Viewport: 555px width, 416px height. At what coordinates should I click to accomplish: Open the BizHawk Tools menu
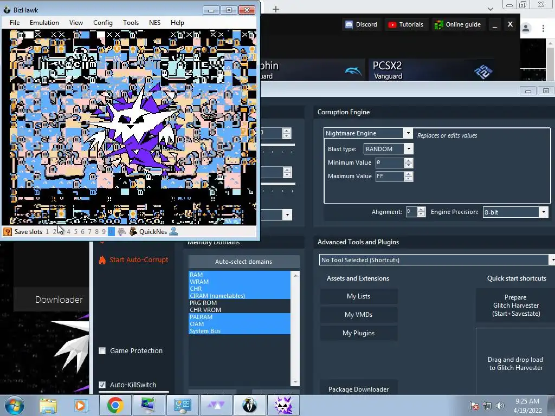click(x=131, y=23)
